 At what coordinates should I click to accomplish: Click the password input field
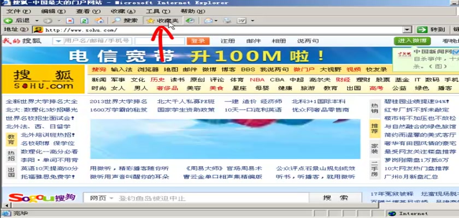pos(160,41)
